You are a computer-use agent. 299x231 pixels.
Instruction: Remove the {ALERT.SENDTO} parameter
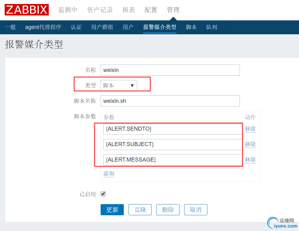click(x=250, y=129)
